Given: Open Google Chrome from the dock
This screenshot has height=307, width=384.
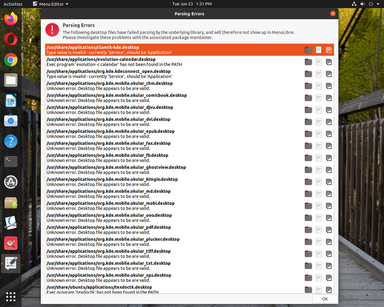Looking at the screenshot, I should pos(11,60).
